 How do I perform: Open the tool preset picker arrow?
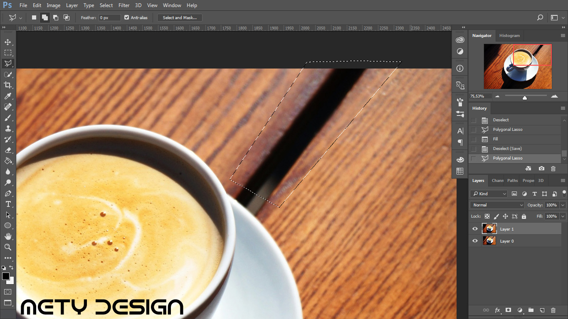point(20,18)
